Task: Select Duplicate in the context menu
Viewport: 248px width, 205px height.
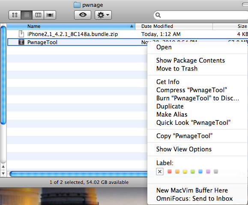Action: [x=197, y=106]
